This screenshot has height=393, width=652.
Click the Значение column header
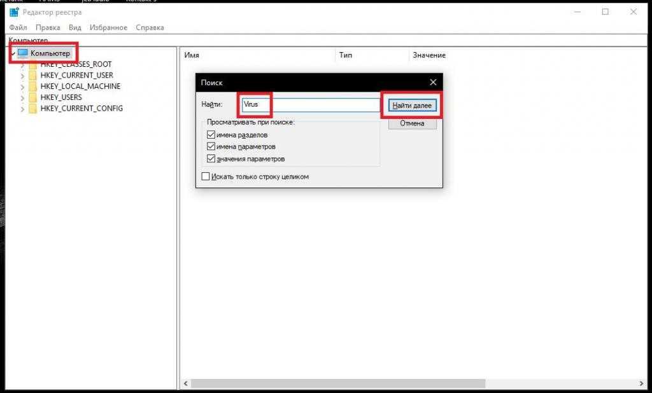pos(429,55)
